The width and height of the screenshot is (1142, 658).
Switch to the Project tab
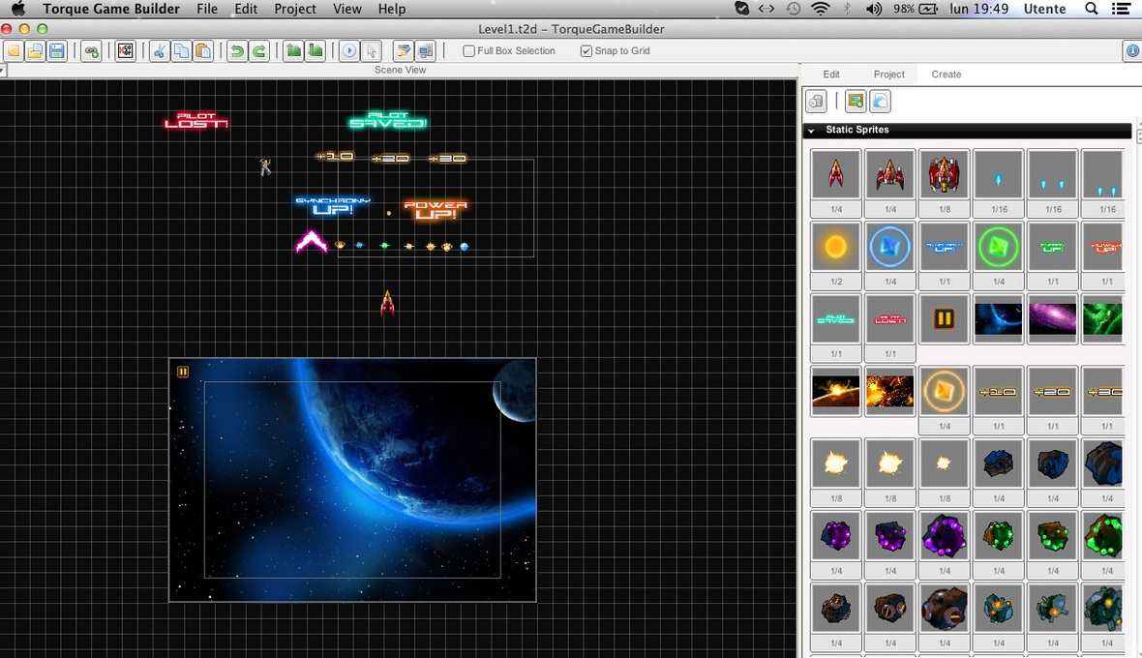[x=888, y=75]
